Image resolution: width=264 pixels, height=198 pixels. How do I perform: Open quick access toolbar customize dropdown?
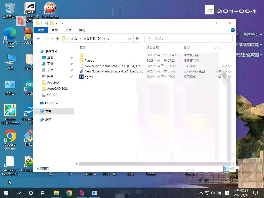point(56,23)
